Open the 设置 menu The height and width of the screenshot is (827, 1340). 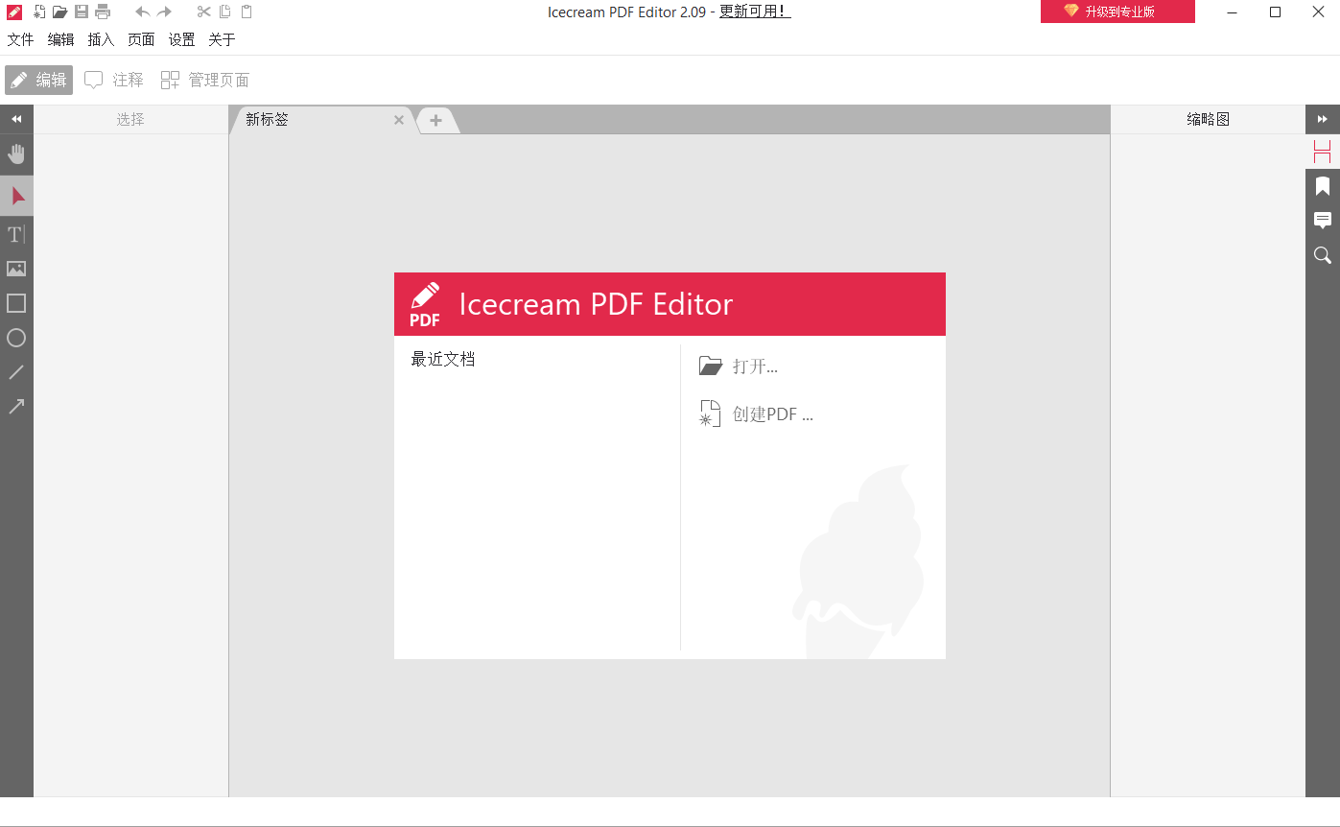(181, 39)
